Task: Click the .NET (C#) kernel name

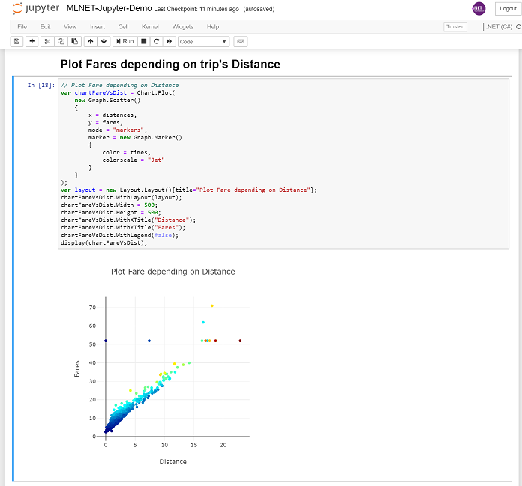Action: click(499, 27)
